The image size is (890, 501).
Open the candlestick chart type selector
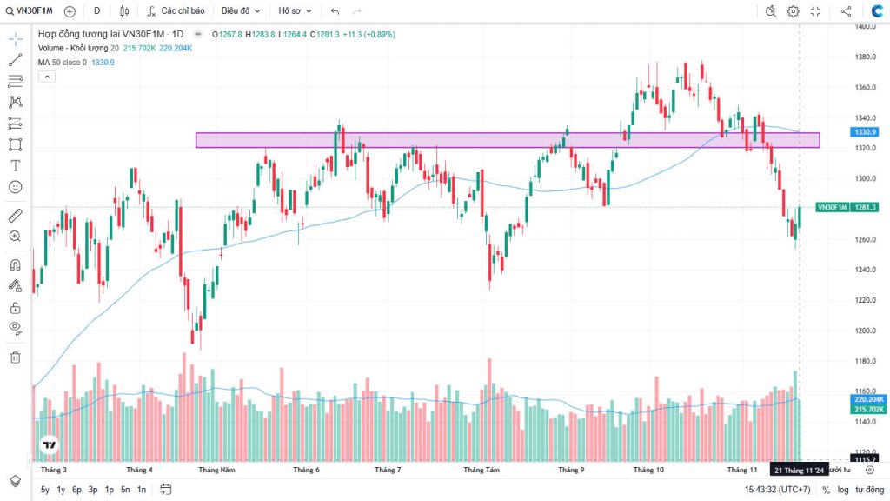pos(124,11)
